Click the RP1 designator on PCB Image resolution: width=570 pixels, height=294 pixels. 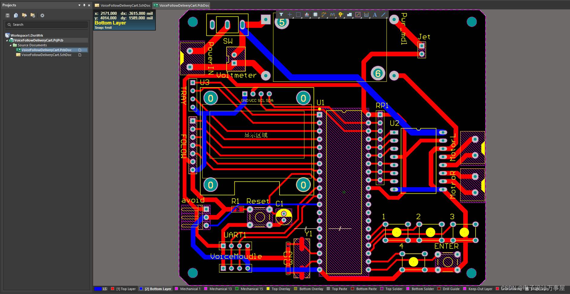pyautogui.click(x=382, y=105)
